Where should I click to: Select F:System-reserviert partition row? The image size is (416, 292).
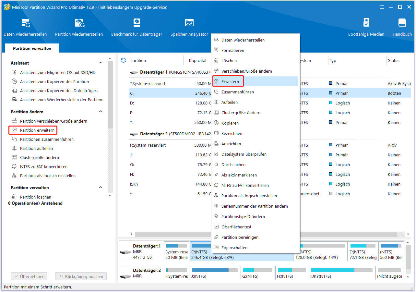[170, 145]
